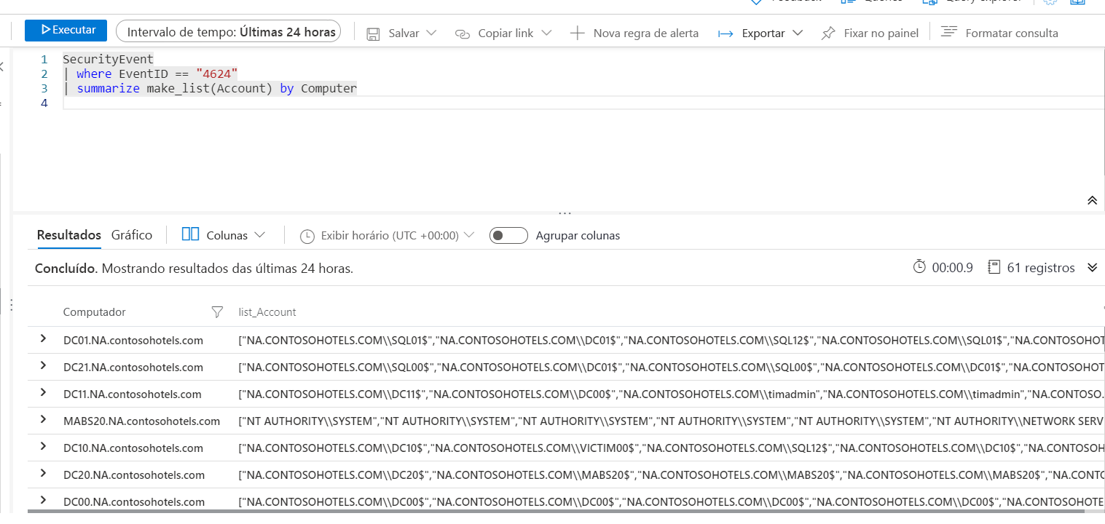This screenshot has width=1105, height=524.
Task: Click the DC11 row list with timadmin
Action: pos(672,394)
